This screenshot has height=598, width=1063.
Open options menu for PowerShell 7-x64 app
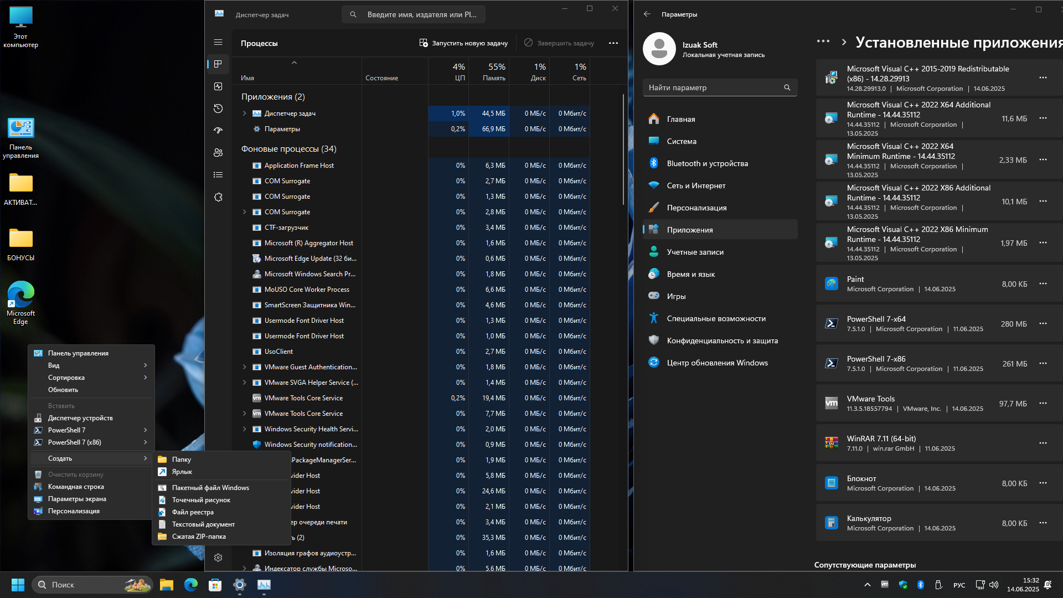pos(1043,323)
